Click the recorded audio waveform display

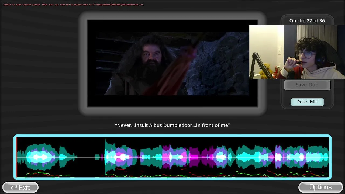pyautogui.click(x=172, y=157)
